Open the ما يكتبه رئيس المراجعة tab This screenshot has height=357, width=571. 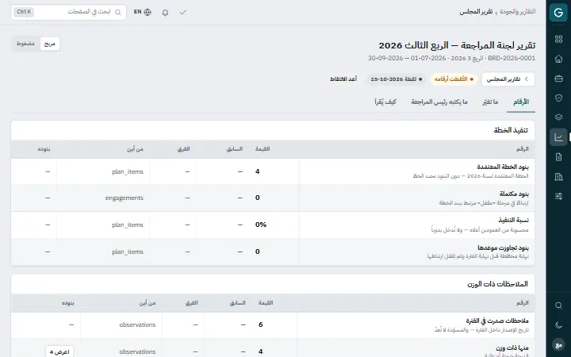(439, 102)
